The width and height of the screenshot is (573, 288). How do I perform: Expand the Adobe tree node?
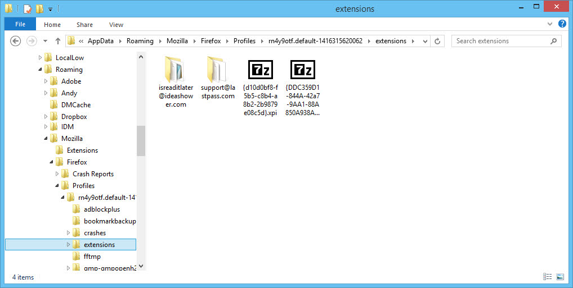(x=46, y=81)
